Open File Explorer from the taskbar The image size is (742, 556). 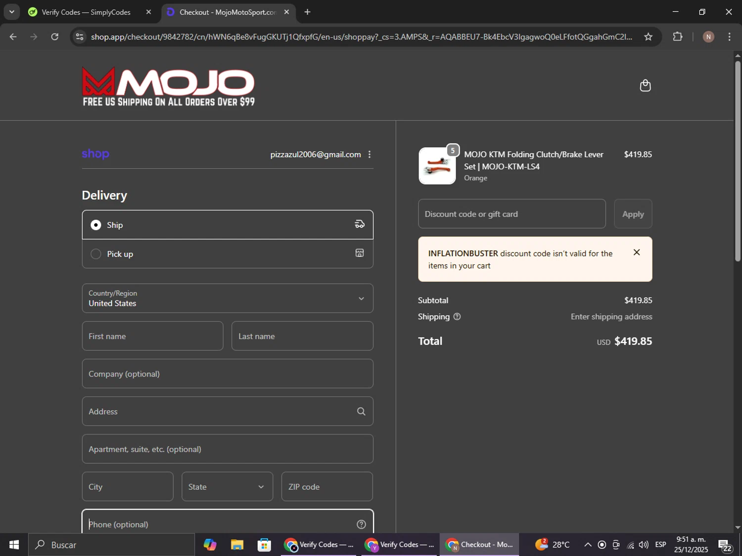(x=237, y=545)
